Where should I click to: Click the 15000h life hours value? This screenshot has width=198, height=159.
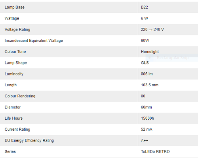(147, 118)
